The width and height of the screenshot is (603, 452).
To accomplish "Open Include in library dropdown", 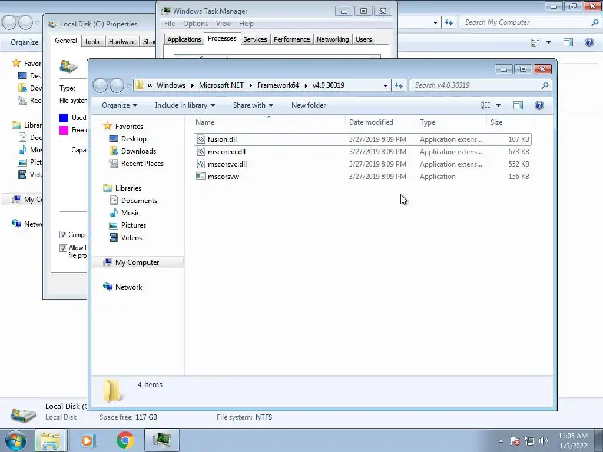I will click(x=185, y=105).
